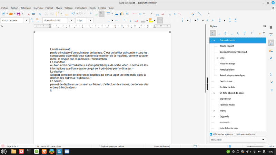Uncheck the Afficher les aperçus checkbox
The height and width of the screenshot is (155, 276).
point(211,134)
